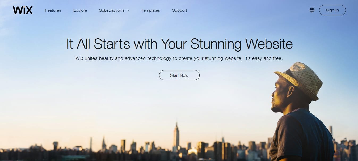Hit the Start Now button
358x161 pixels.
click(x=179, y=75)
